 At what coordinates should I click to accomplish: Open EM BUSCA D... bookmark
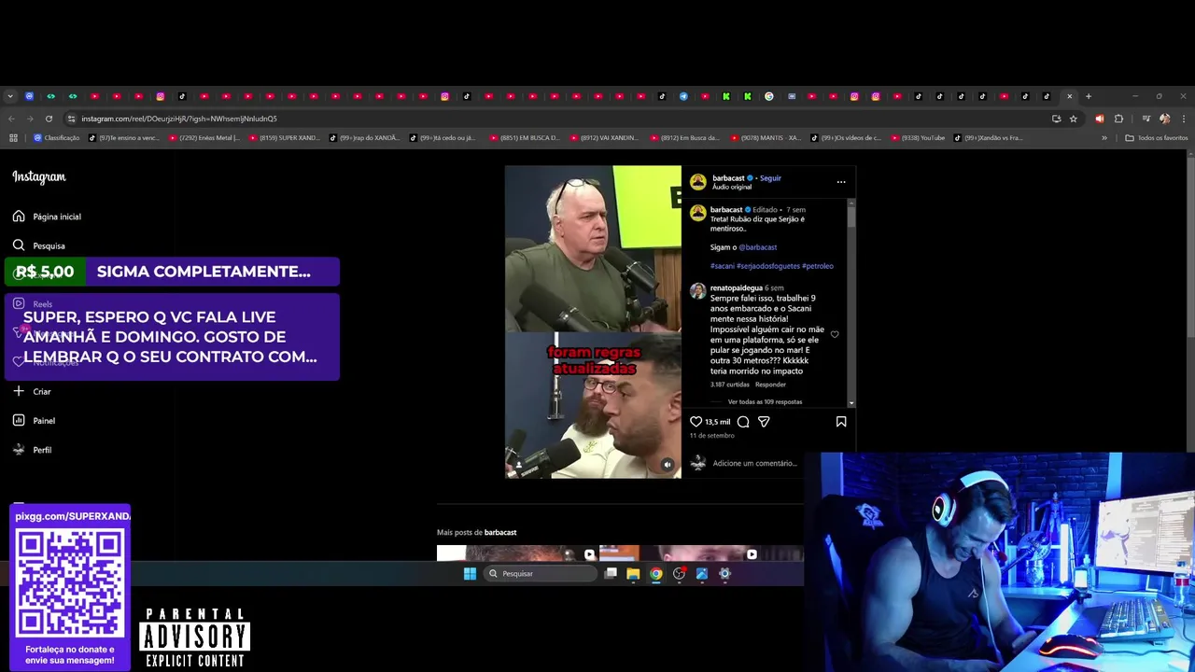(525, 138)
